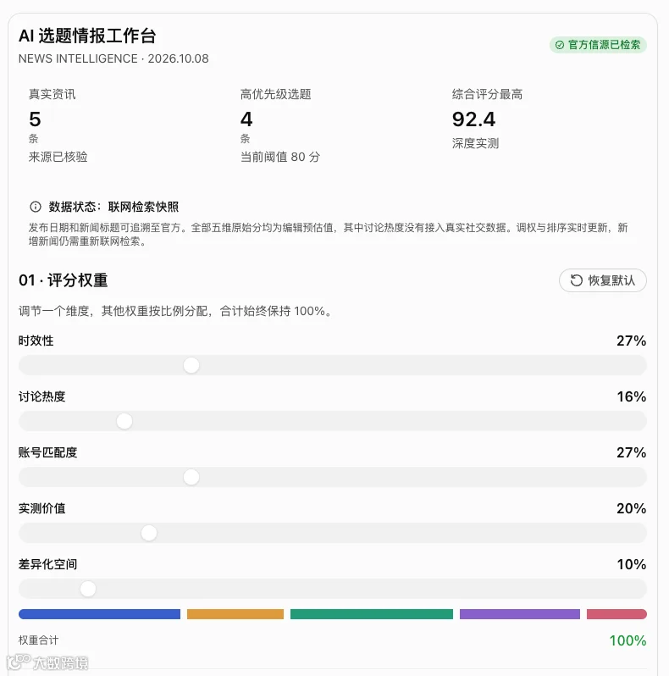Click the 真实资讯 card label
The width and height of the screenshot is (669, 676).
point(53,94)
